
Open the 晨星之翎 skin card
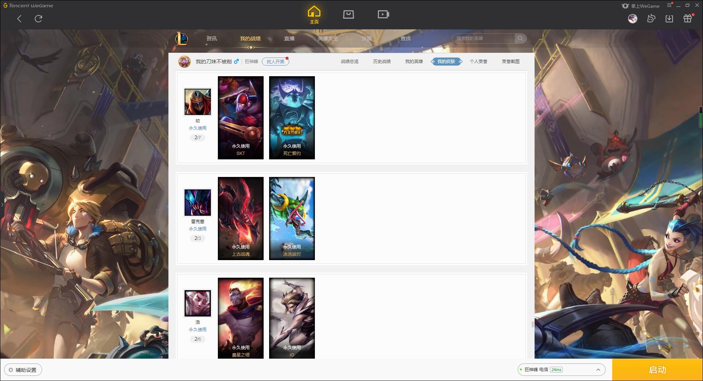tap(241, 318)
